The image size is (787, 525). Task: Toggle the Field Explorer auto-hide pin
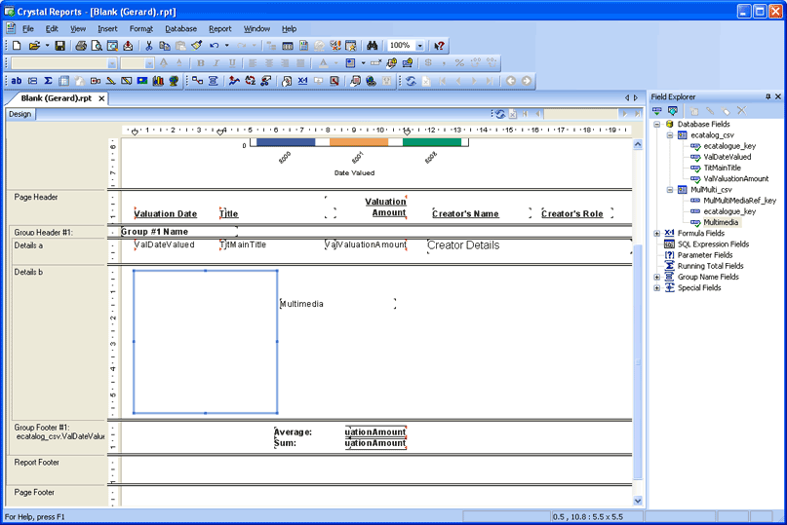[x=767, y=97]
